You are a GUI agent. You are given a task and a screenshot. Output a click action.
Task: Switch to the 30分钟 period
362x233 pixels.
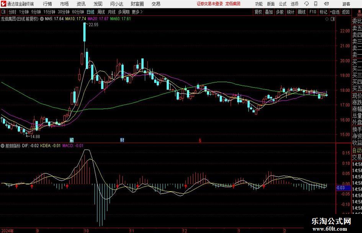pos(64,12)
